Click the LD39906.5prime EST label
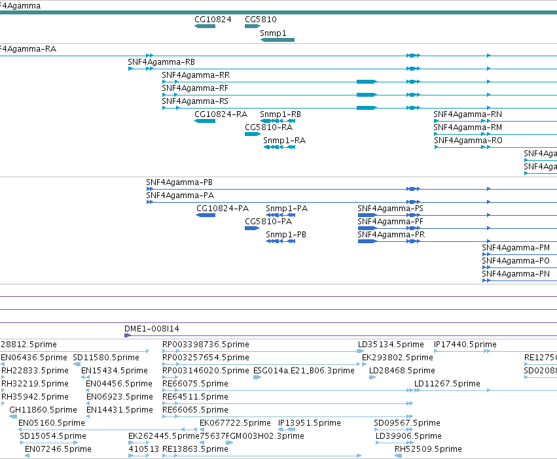 408,436
